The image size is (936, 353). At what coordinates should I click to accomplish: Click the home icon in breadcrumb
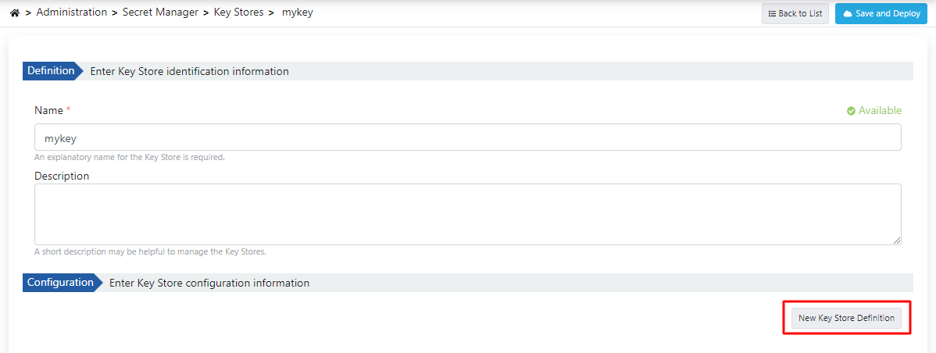(14, 13)
